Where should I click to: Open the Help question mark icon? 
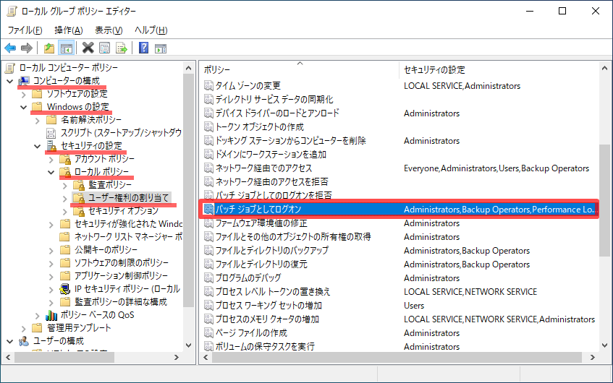point(143,48)
